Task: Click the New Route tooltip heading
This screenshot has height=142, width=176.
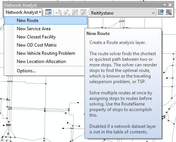Action: (98, 34)
